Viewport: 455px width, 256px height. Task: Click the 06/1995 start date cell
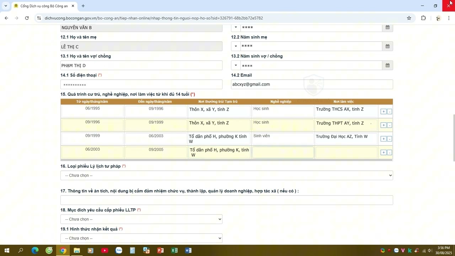[x=92, y=111]
